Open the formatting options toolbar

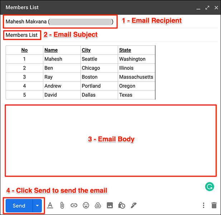pos(50,205)
